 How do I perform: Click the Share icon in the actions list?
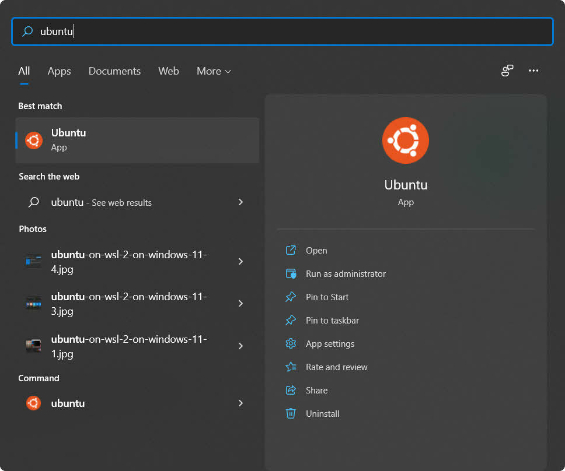291,390
